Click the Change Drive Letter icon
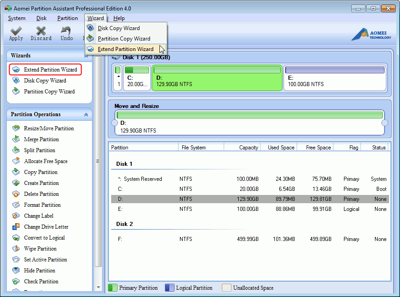Viewport: 400px width, 297px height. 16,226
